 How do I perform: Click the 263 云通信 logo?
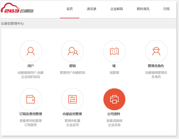[x=17, y=8]
